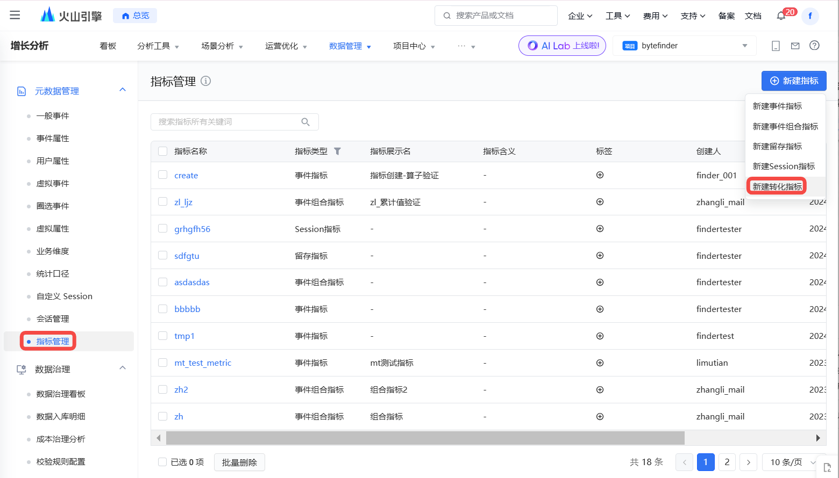Open the 数据管理 nav tab
The height and width of the screenshot is (478, 839).
coord(350,46)
